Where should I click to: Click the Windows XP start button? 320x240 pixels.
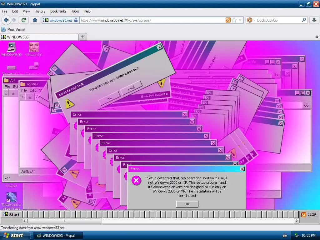(x=15, y=236)
